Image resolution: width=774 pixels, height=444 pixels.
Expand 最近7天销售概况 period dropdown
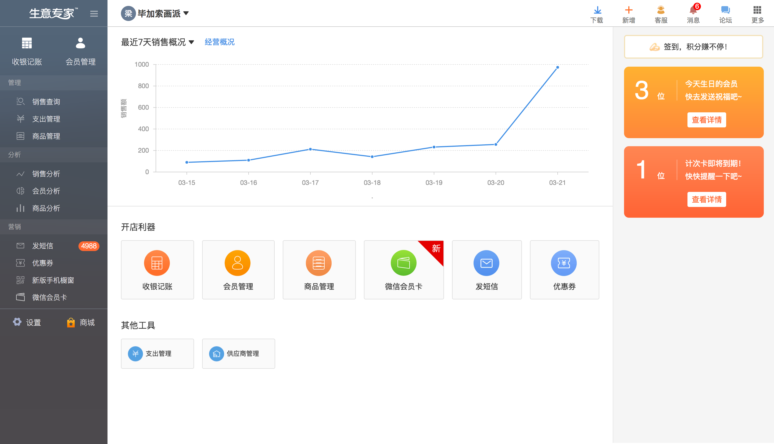tap(191, 42)
